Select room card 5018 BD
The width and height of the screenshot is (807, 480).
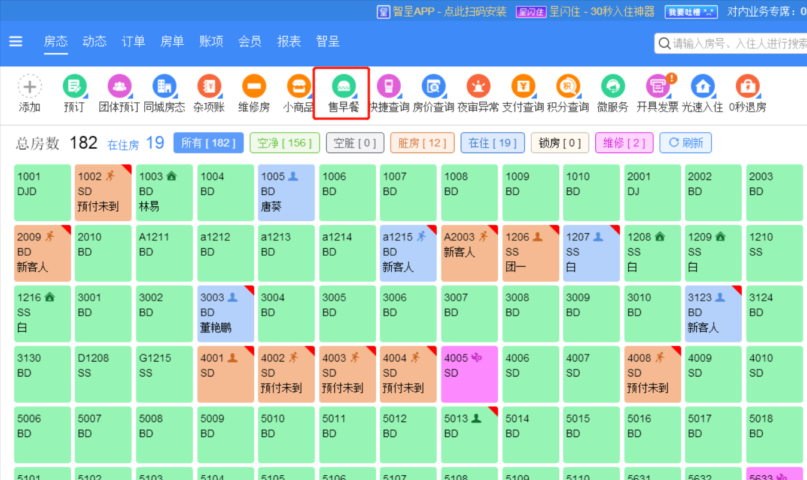774,435
